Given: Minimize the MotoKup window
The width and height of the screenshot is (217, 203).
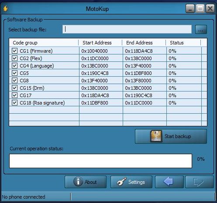Looking at the screenshot, I should [x=190, y=9].
